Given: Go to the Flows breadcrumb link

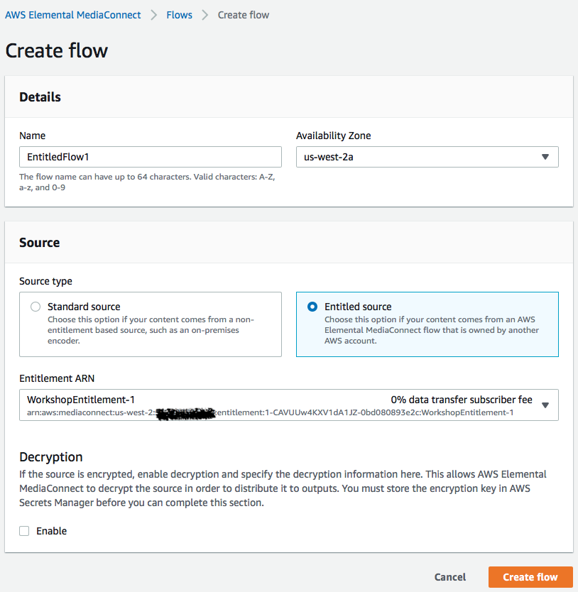Looking at the screenshot, I should (x=180, y=15).
